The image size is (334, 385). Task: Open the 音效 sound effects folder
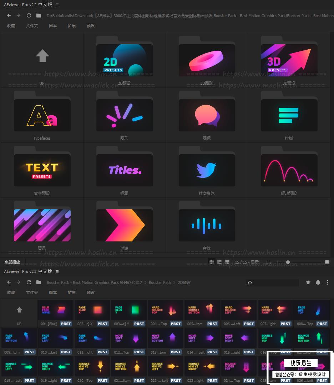point(207,225)
